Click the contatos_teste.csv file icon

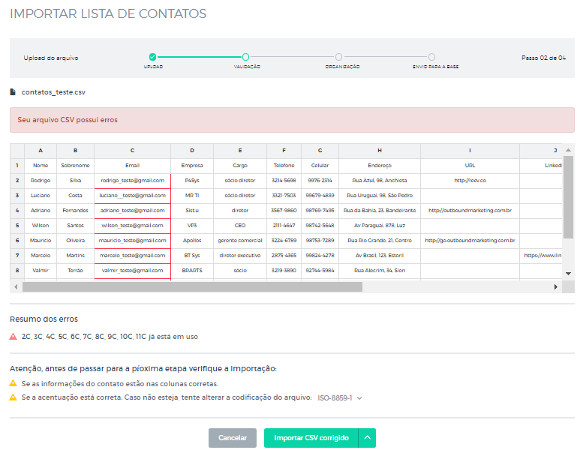13,91
